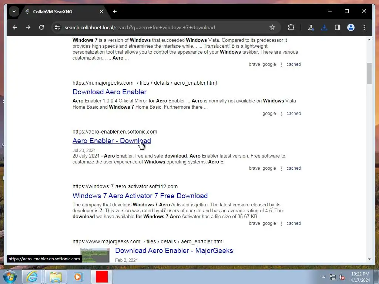Open the muted volume tray icon
Image resolution: width=379 pixels, height=284 pixels.
[x=342, y=277]
